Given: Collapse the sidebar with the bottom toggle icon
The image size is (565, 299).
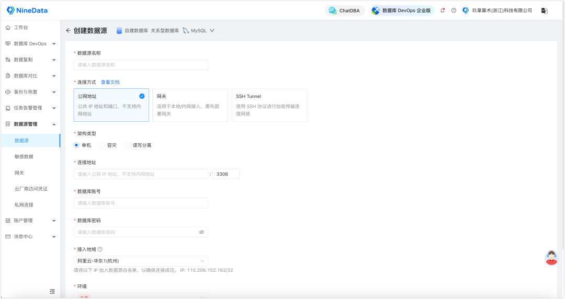Looking at the screenshot, I should [x=52, y=292].
